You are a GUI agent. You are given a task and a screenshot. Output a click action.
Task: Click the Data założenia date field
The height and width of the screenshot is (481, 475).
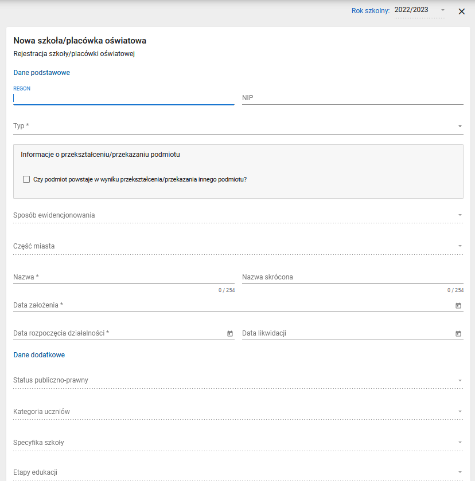(x=229, y=305)
